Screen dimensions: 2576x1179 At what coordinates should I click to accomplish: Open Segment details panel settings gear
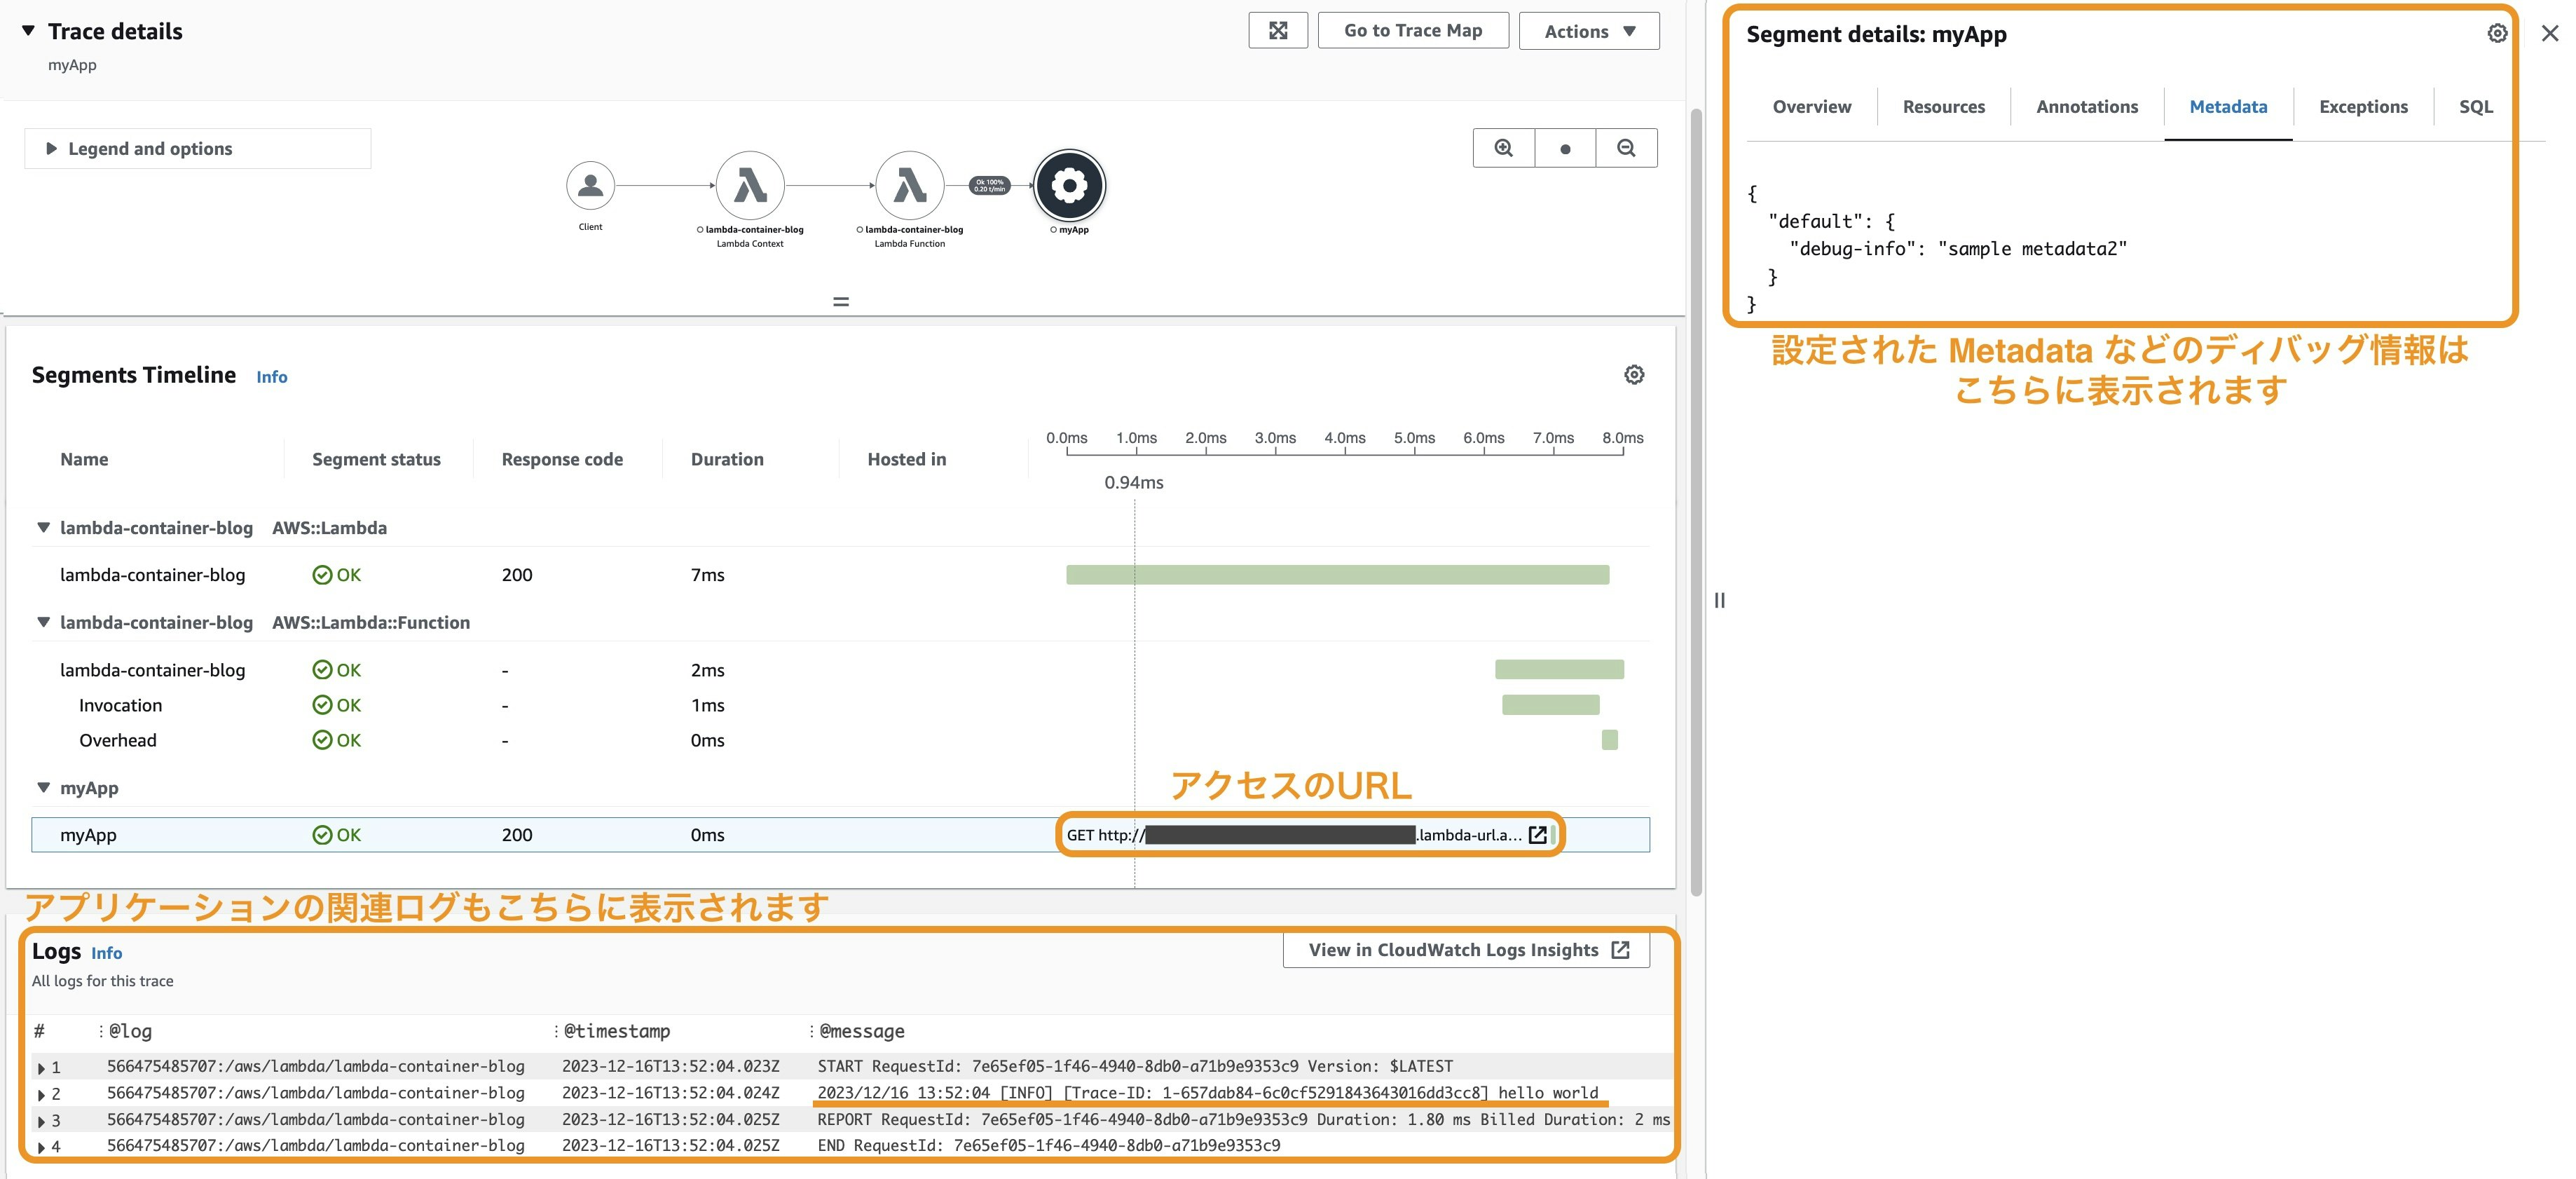coord(2497,34)
